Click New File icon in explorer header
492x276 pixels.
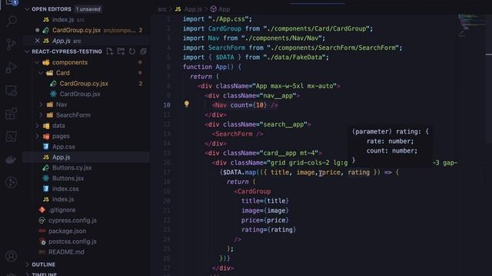point(109,51)
